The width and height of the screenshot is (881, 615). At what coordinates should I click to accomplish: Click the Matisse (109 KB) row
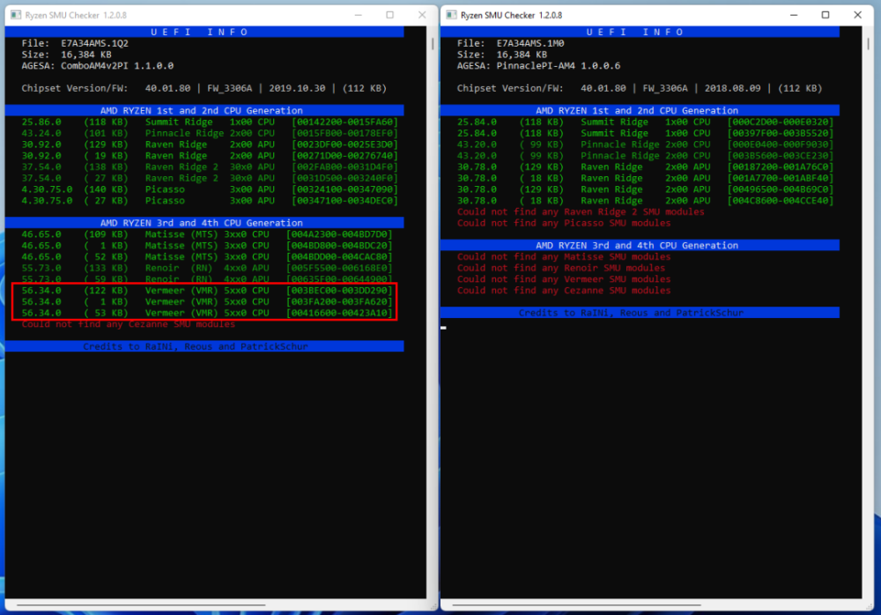tap(207, 234)
